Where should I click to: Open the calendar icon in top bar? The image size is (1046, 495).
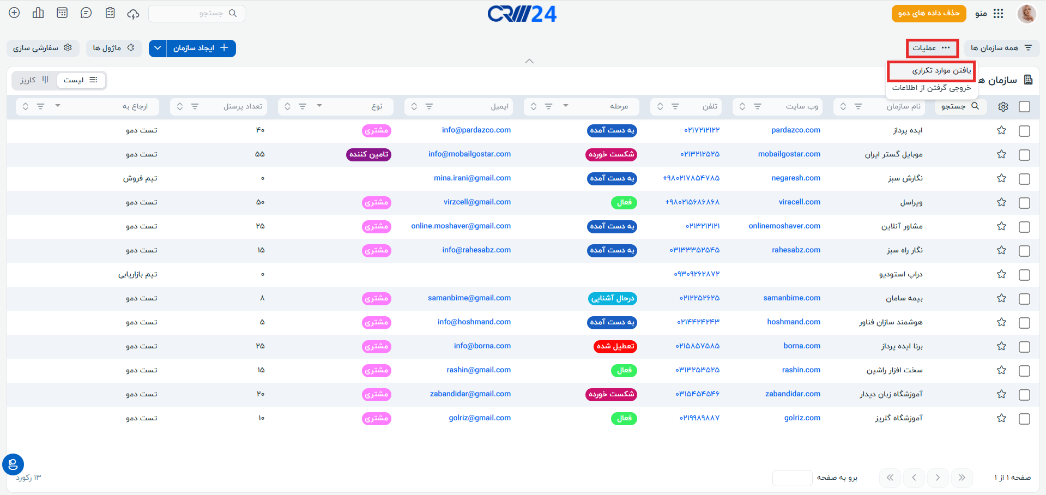click(62, 13)
